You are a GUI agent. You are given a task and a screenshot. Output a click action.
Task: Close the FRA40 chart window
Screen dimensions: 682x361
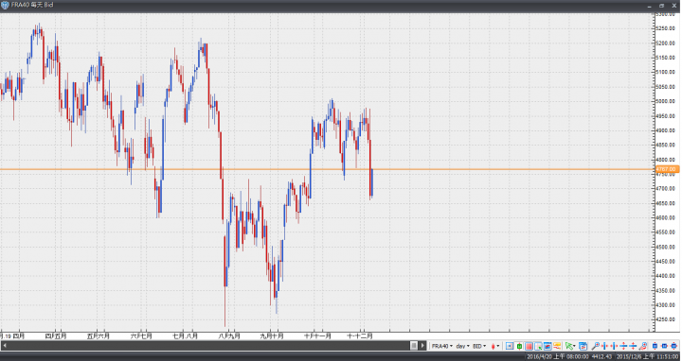tap(674, 6)
